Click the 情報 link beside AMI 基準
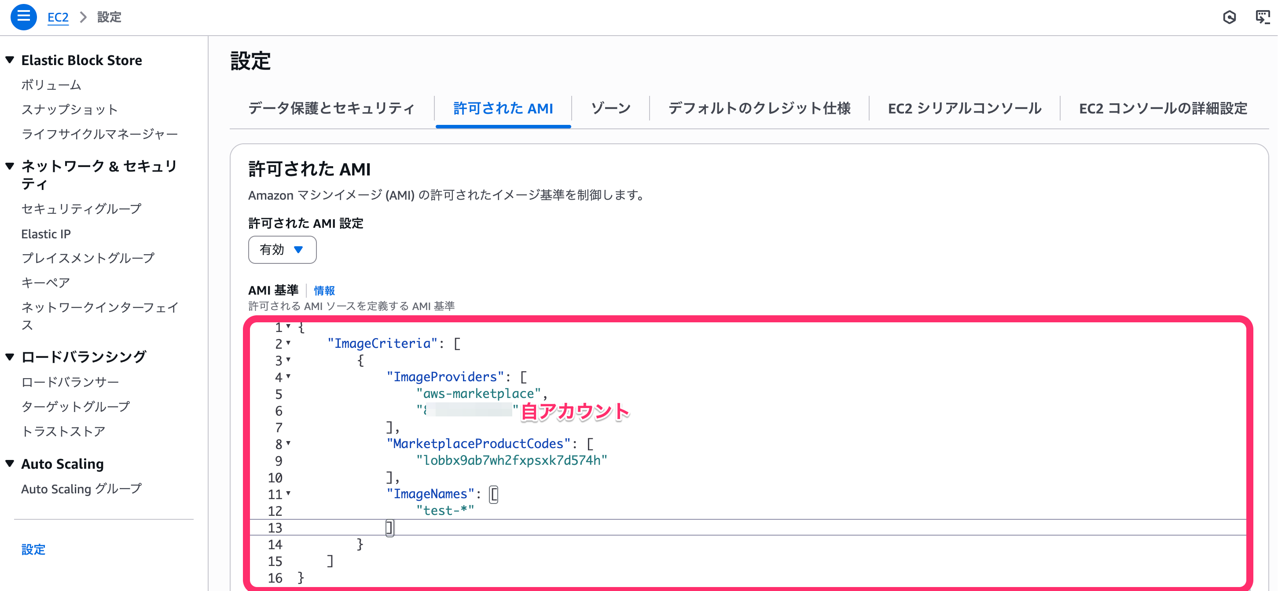The image size is (1278, 591). pyautogui.click(x=324, y=291)
